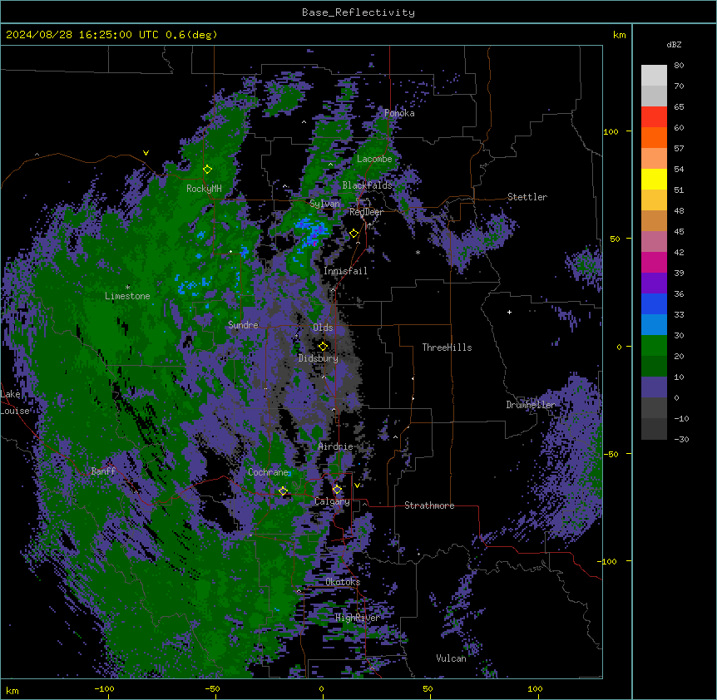Click the yellow diamond marker above RockyMH
The image size is (717, 700).
coord(207,170)
